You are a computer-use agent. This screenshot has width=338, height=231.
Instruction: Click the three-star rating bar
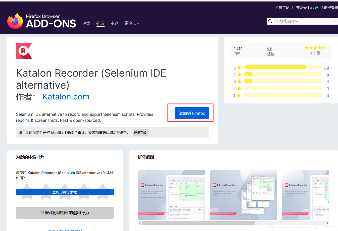tap(283, 81)
